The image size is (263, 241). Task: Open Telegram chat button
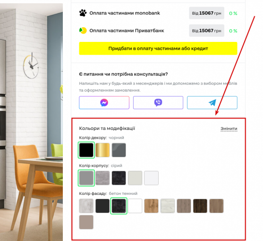212,103
